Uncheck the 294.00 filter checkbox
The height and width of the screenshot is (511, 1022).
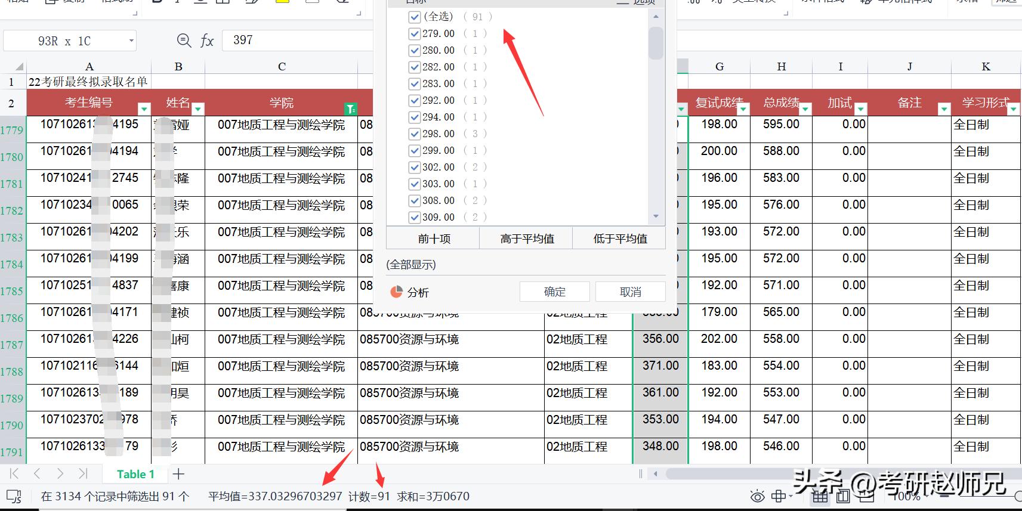coord(415,117)
